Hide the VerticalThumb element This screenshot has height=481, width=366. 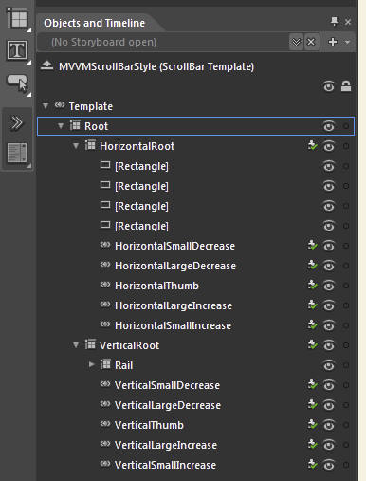point(329,425)
